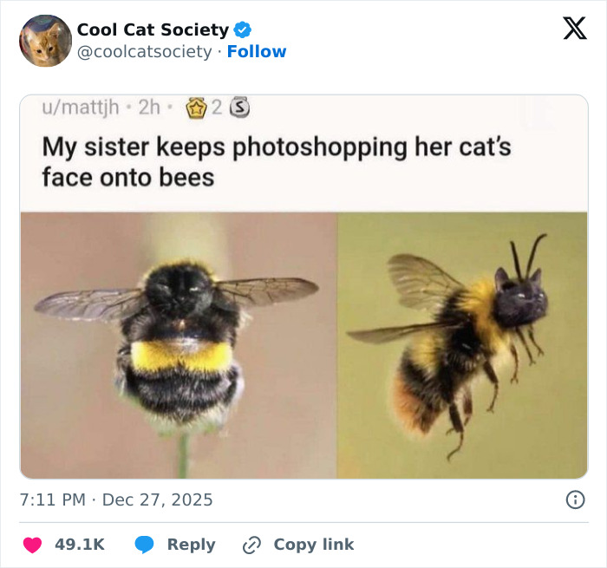Click the blue verified badge
The image size is (607, 568).
point(243,29)
